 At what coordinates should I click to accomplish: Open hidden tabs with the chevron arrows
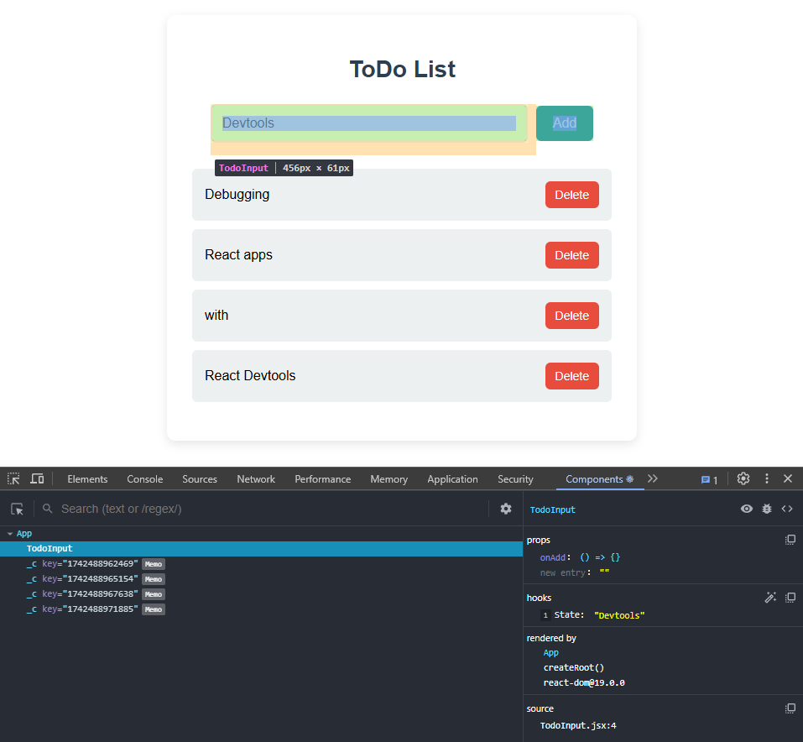653,478
